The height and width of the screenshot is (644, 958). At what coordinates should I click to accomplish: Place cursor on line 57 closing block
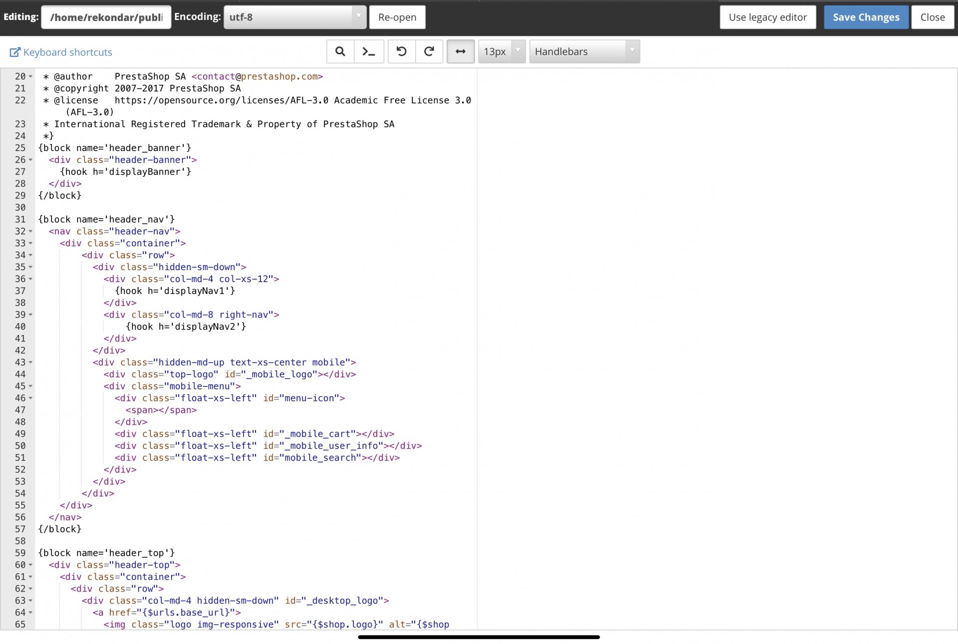(x=60, y=529)
